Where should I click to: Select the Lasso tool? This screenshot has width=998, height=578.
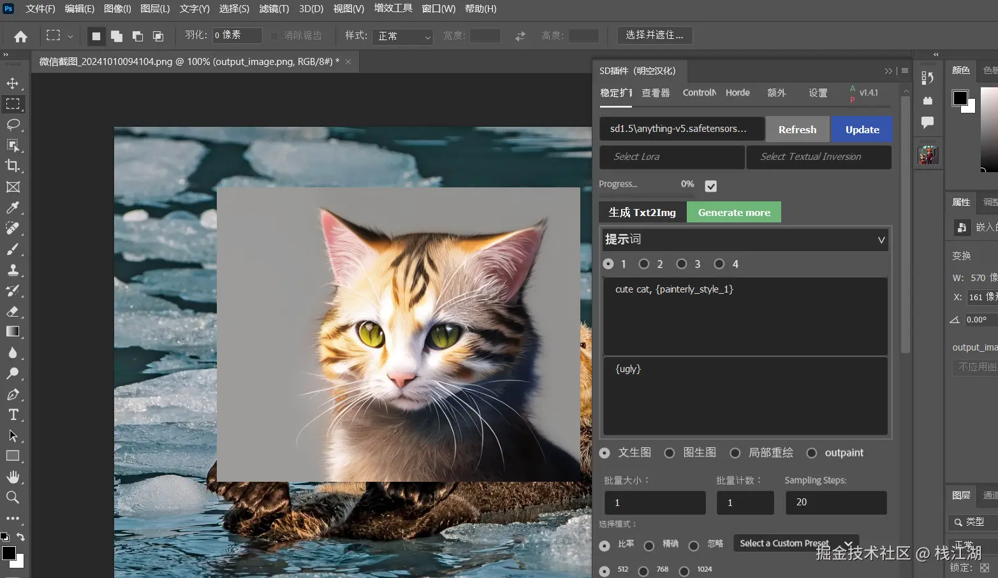click(13, 125)
